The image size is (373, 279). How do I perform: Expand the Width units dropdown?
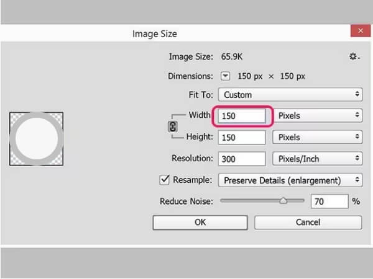[x=318, y=115]
